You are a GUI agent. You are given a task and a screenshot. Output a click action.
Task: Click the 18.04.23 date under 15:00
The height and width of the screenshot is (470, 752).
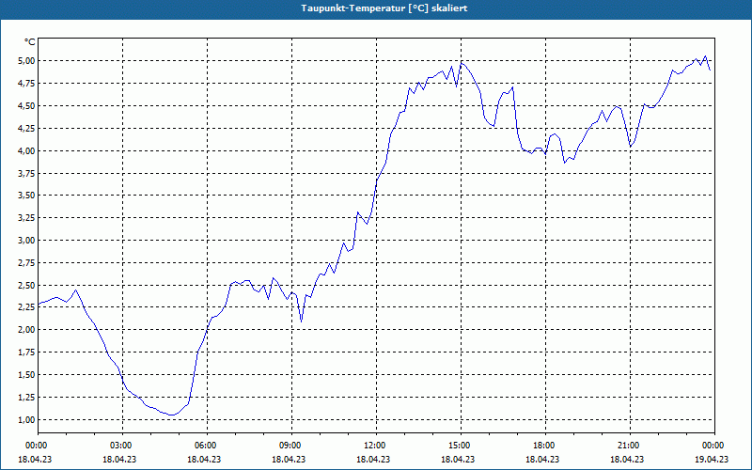point(458,460)
